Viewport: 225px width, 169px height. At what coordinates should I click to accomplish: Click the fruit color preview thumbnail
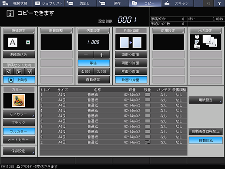[x=19, y=101]
